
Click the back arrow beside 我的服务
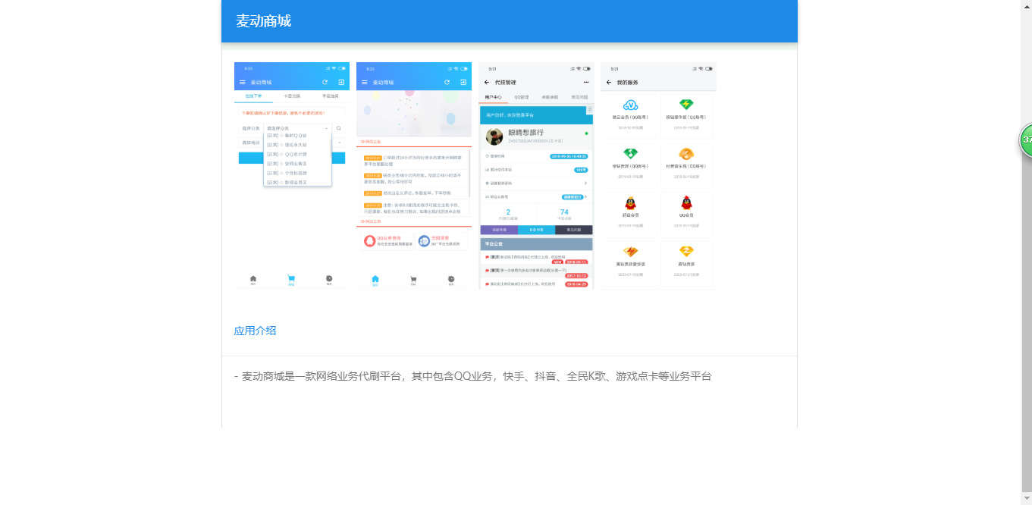609,82
